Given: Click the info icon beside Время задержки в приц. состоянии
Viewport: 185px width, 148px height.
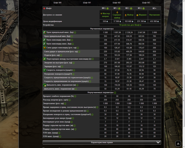Looking at the screenshot, I should click(97, 107).
